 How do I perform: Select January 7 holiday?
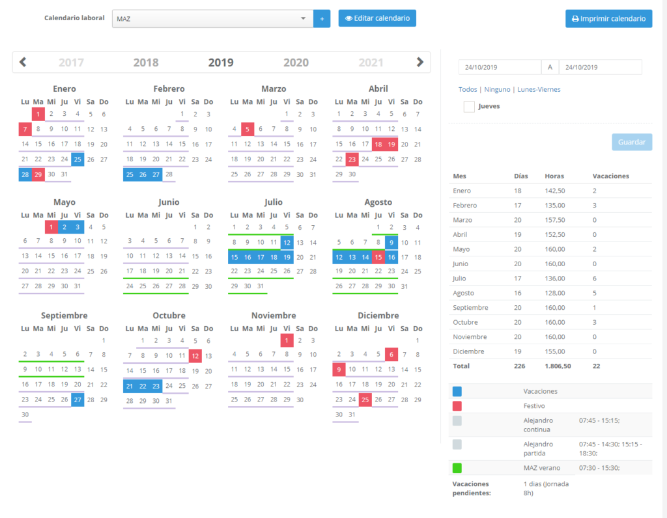pyautogui.click(x=25, y=129)
